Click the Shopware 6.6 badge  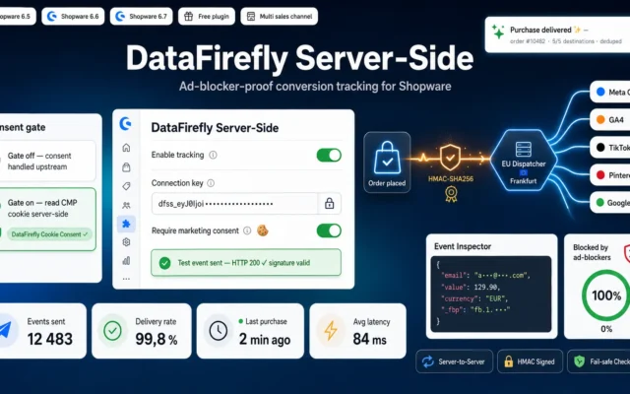[x=73, y=17]
